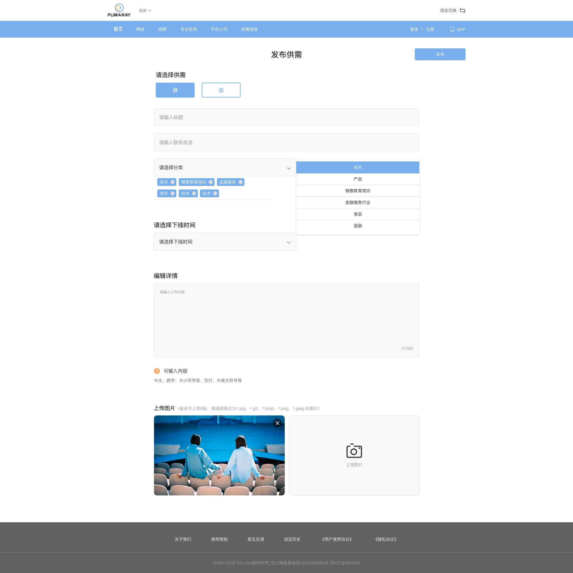Click the 发布 publish button
Image resolution: width=573 pixels, height=573 pixels.
pos(440,54)
